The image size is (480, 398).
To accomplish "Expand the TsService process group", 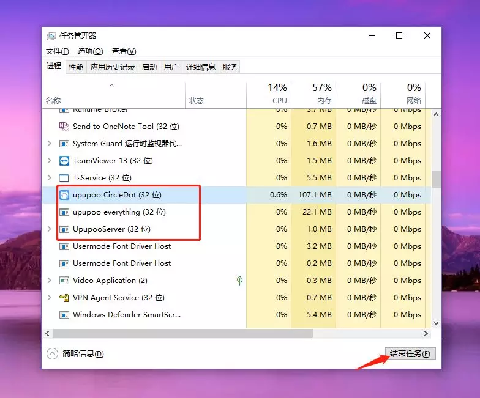I will (x=49, y=177).
